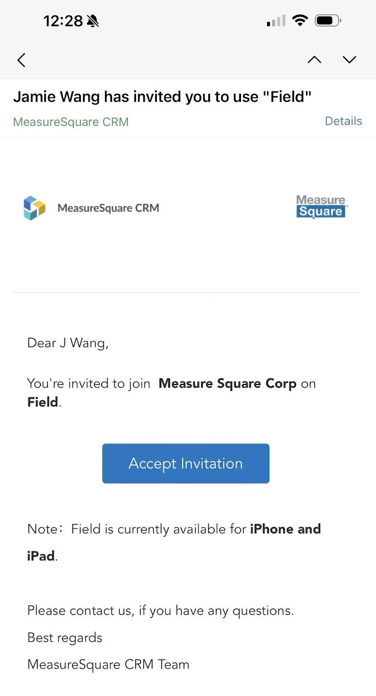Tap MeasureSquare CRM text beside cube logo
This screenshot has height=696, width=376.
tap(108, 208)
